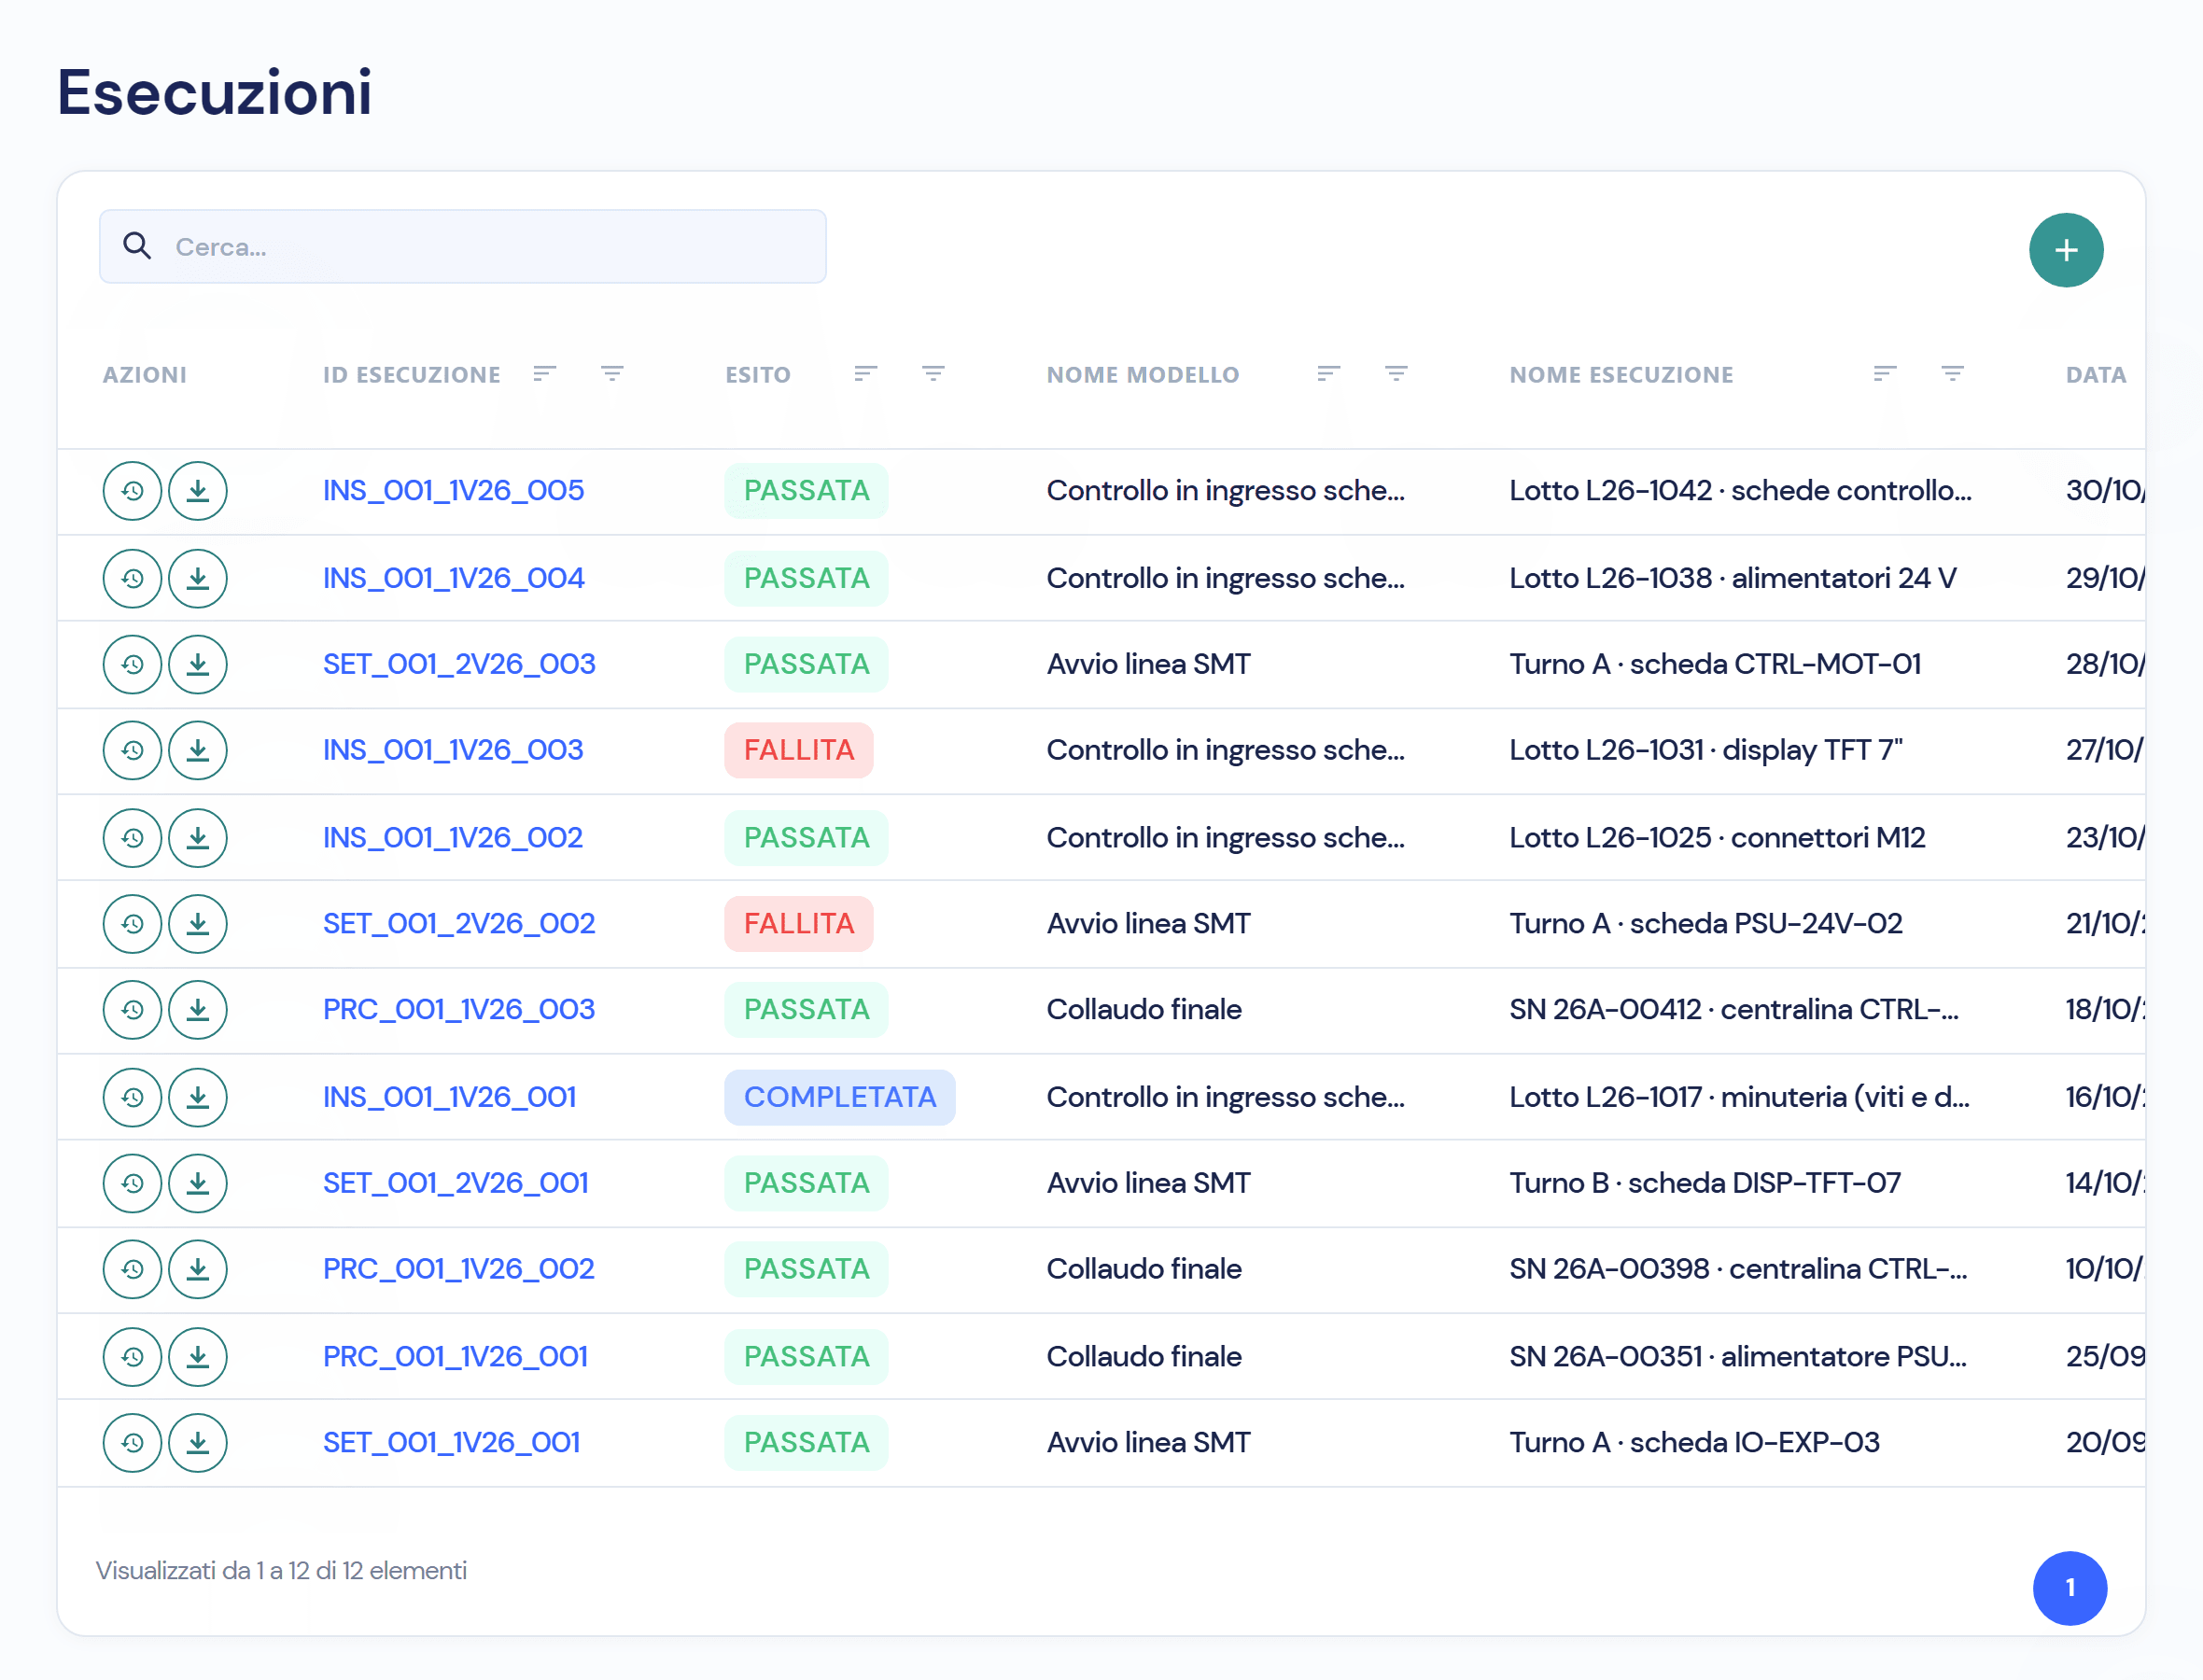
Task: Open execution link INS_001_1V26_003
Action: (x=453, y=750)
